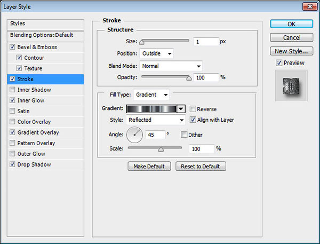
Task: Uncheck the Texture checkbox
Action: tap(19, 68)
